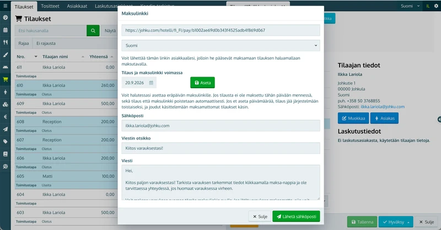The image size is (441, 230).
Task: Open the Nro. column dropdown arrow
Action: point(36,57)
